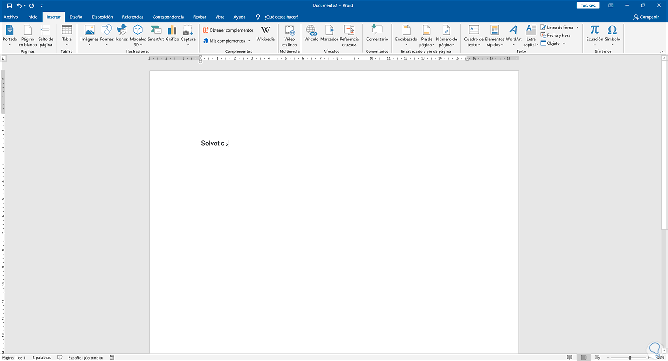Image resolution: width=668 pixels, height=361 pixels.
Task: Insert an embedded Objeto
Action: tap(550, 44)
